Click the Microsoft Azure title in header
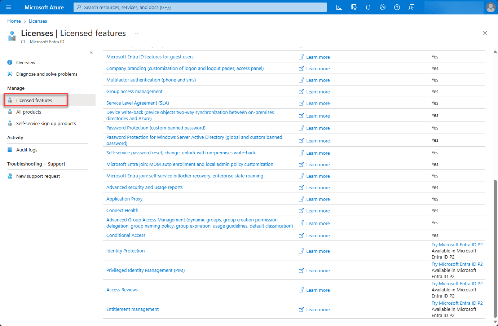 (x=44, y=7)
